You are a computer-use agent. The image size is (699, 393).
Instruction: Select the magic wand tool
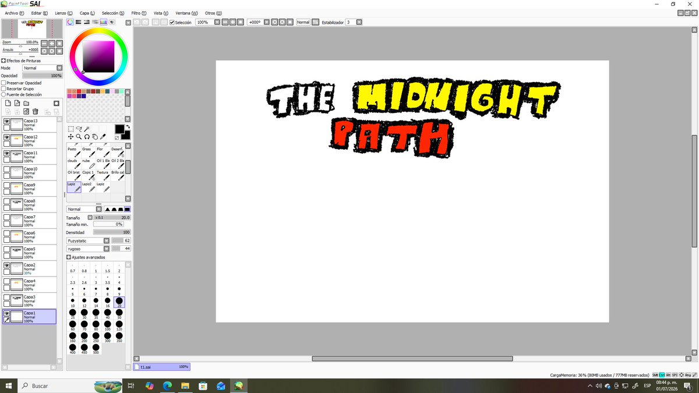(x=87, y=129)
